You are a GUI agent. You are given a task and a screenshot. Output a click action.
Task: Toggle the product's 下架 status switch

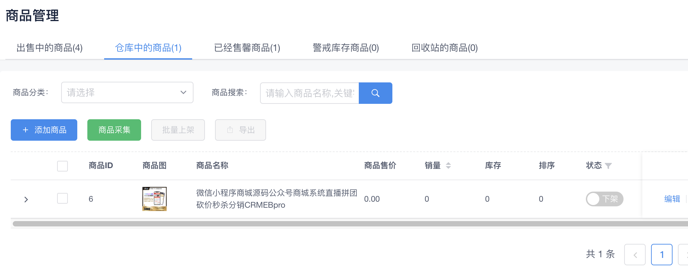click(604, 199)
